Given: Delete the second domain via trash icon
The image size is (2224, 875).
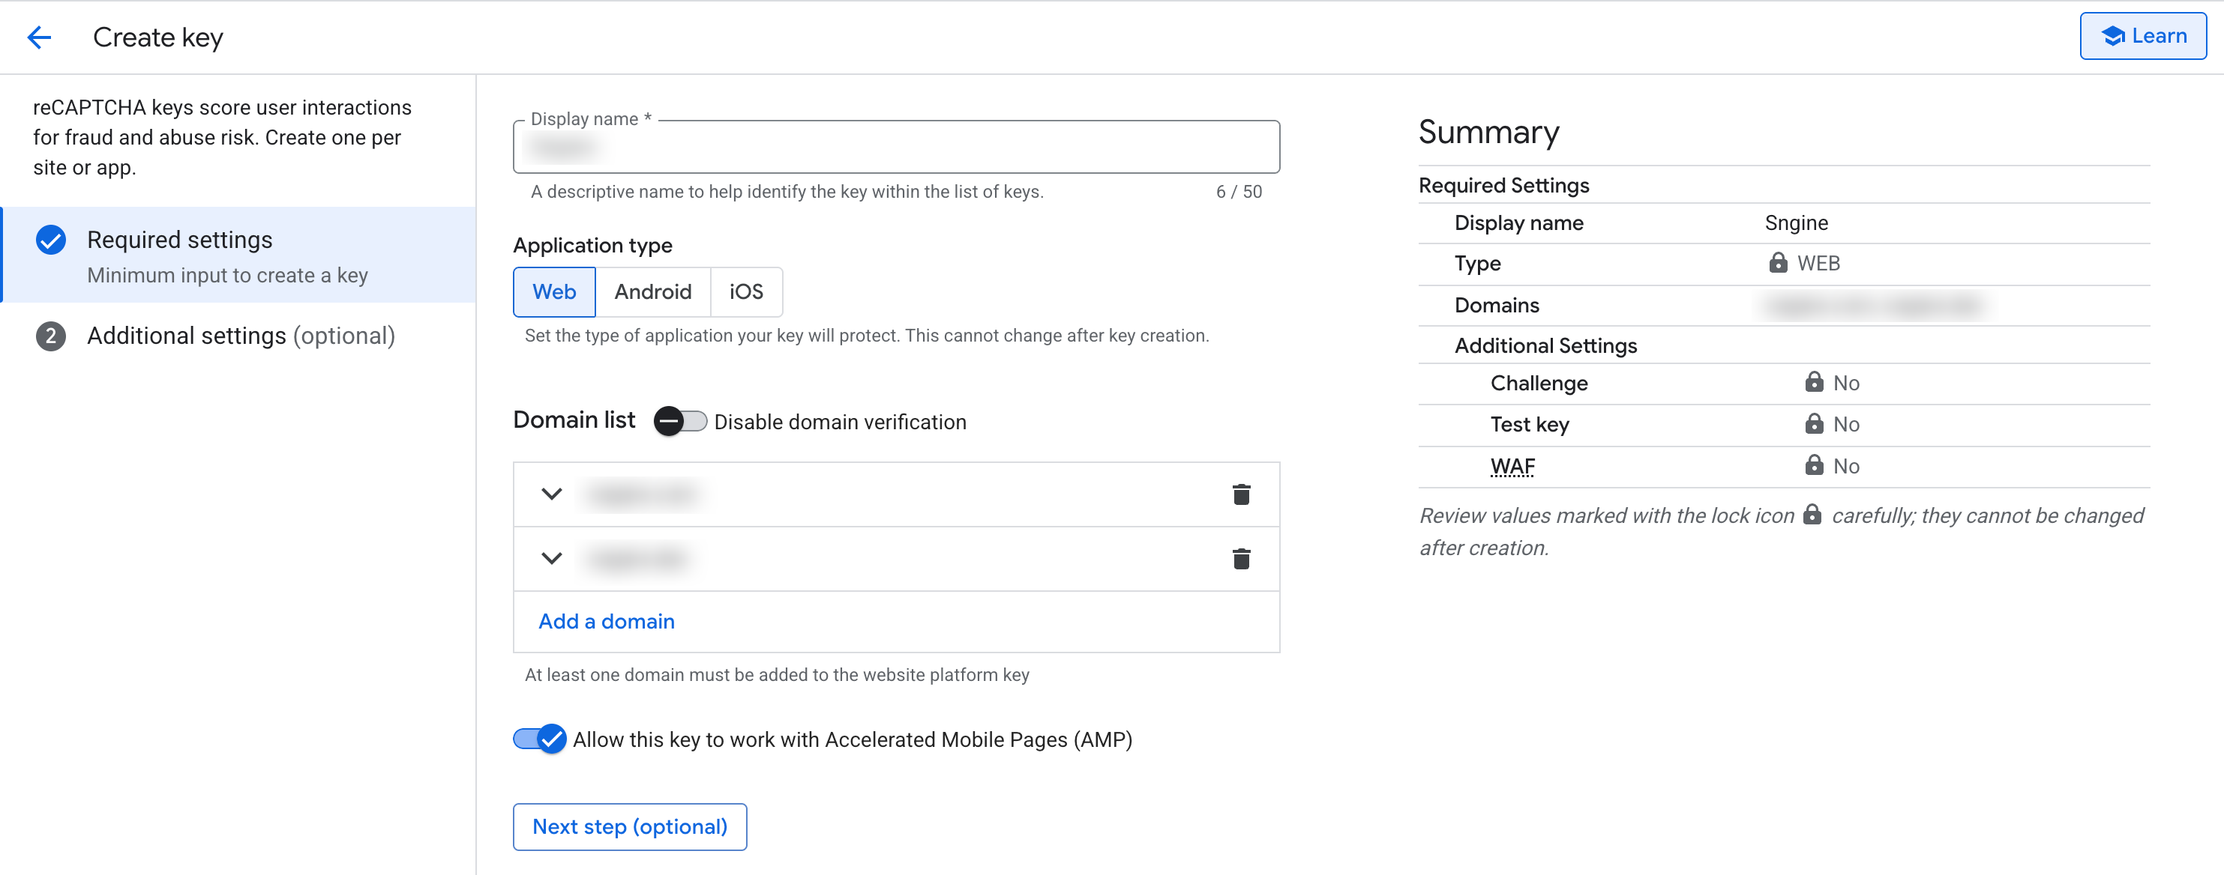Looking at the screenshot, I should pos(1241,559).
